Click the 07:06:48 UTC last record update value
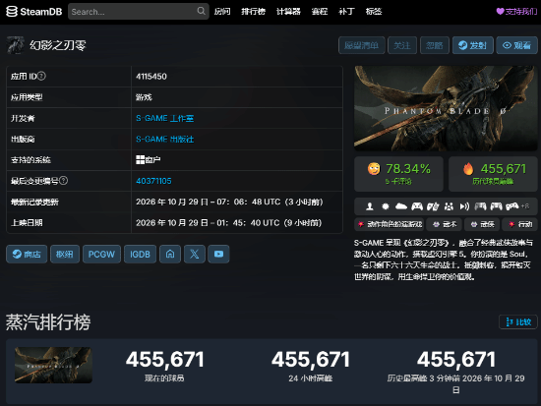This screenshot has height=406, width=541. pyautogui.click(x=229, y=202)
